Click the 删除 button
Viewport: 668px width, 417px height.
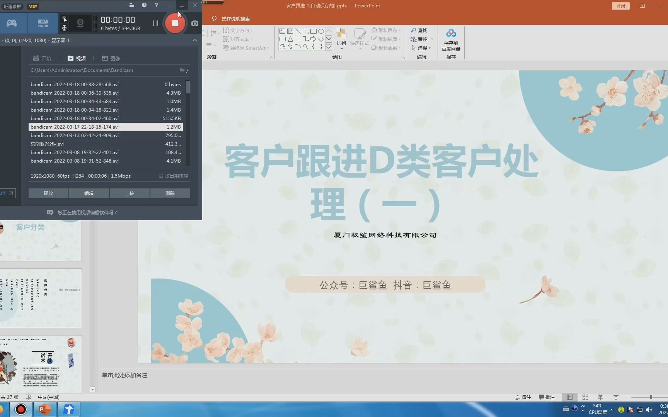[x=170, y=193]
